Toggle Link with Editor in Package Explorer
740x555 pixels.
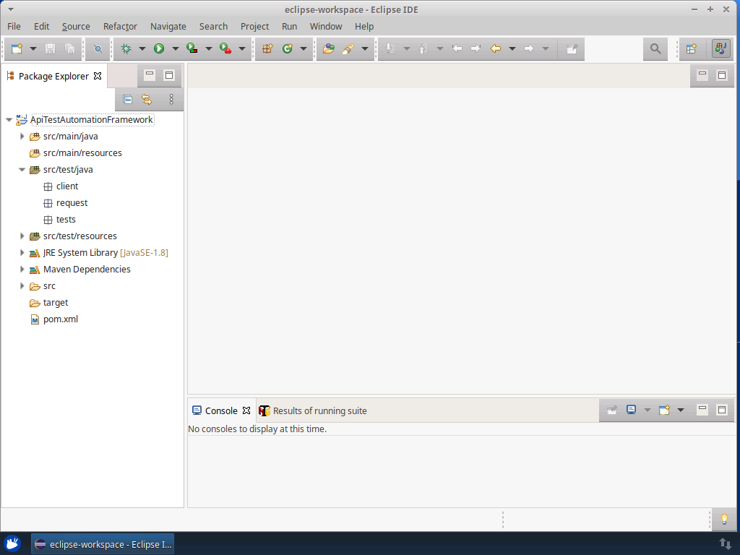147,99
